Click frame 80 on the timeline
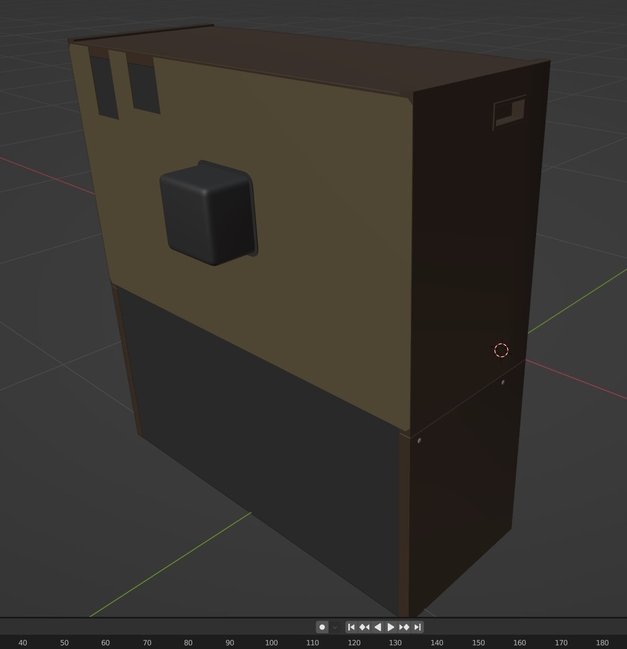Viewport: 627px width, 649px height. (188, 643)
